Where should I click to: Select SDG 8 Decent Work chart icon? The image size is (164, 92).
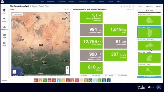point(68,80)
